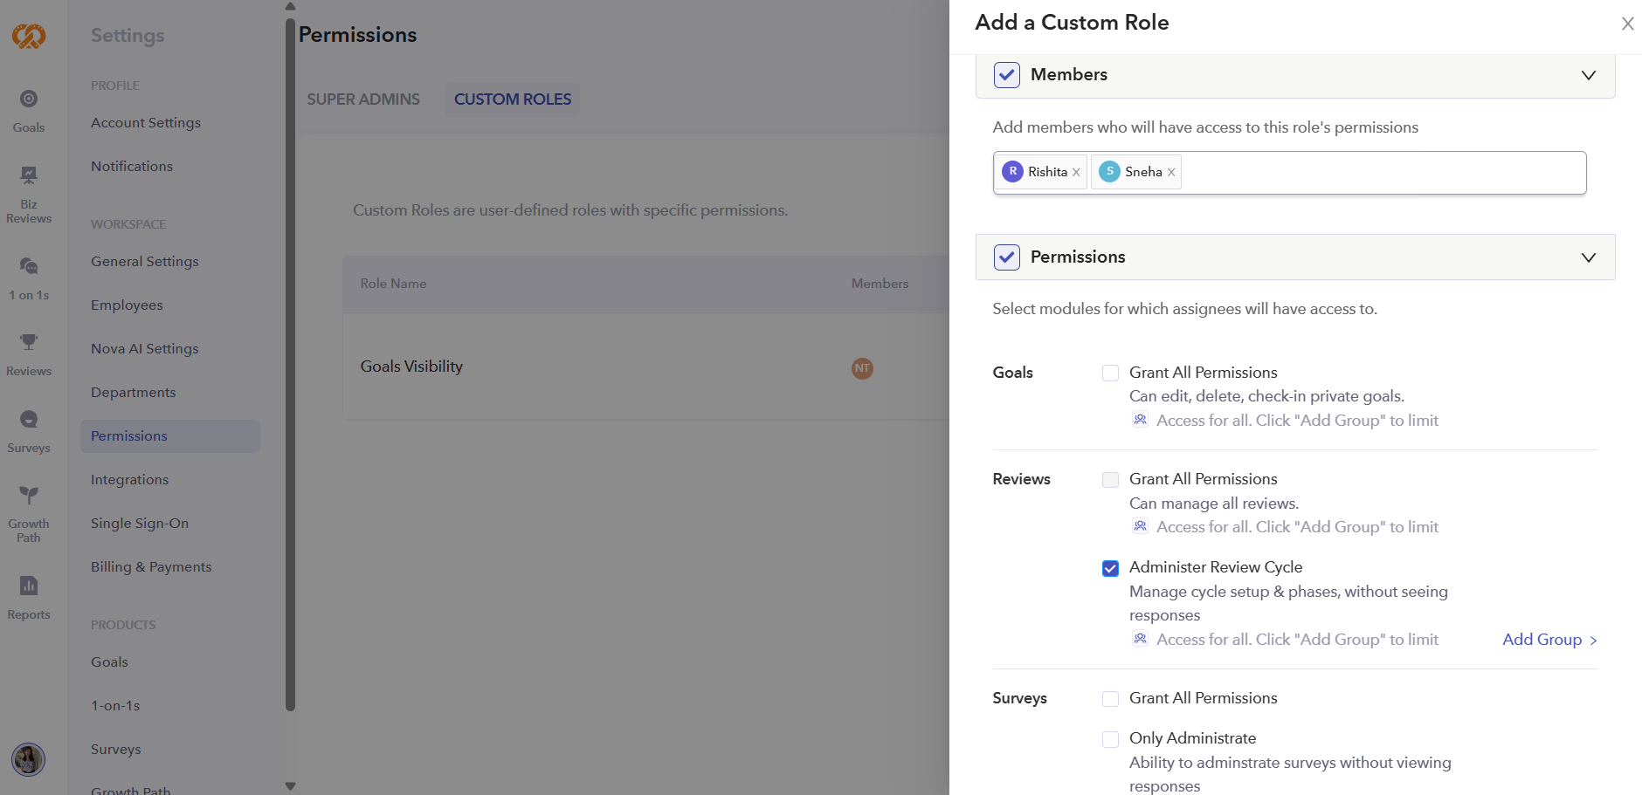This screenshot has width=1642, height=795.
Task: Click the members input field
Action: click(1380, 173)
